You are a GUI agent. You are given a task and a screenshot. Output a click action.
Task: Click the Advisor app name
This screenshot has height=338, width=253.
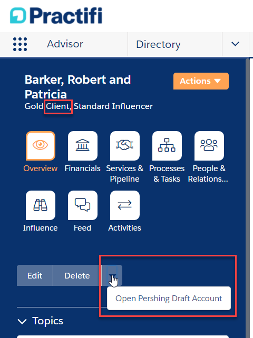coord(65,44)
